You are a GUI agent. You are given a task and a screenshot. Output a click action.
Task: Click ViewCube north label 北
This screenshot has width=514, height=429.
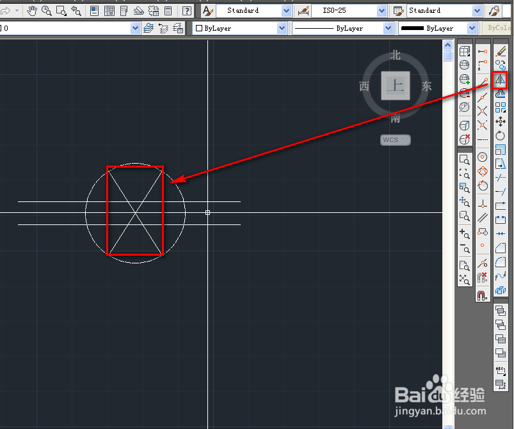pos(396,55)
